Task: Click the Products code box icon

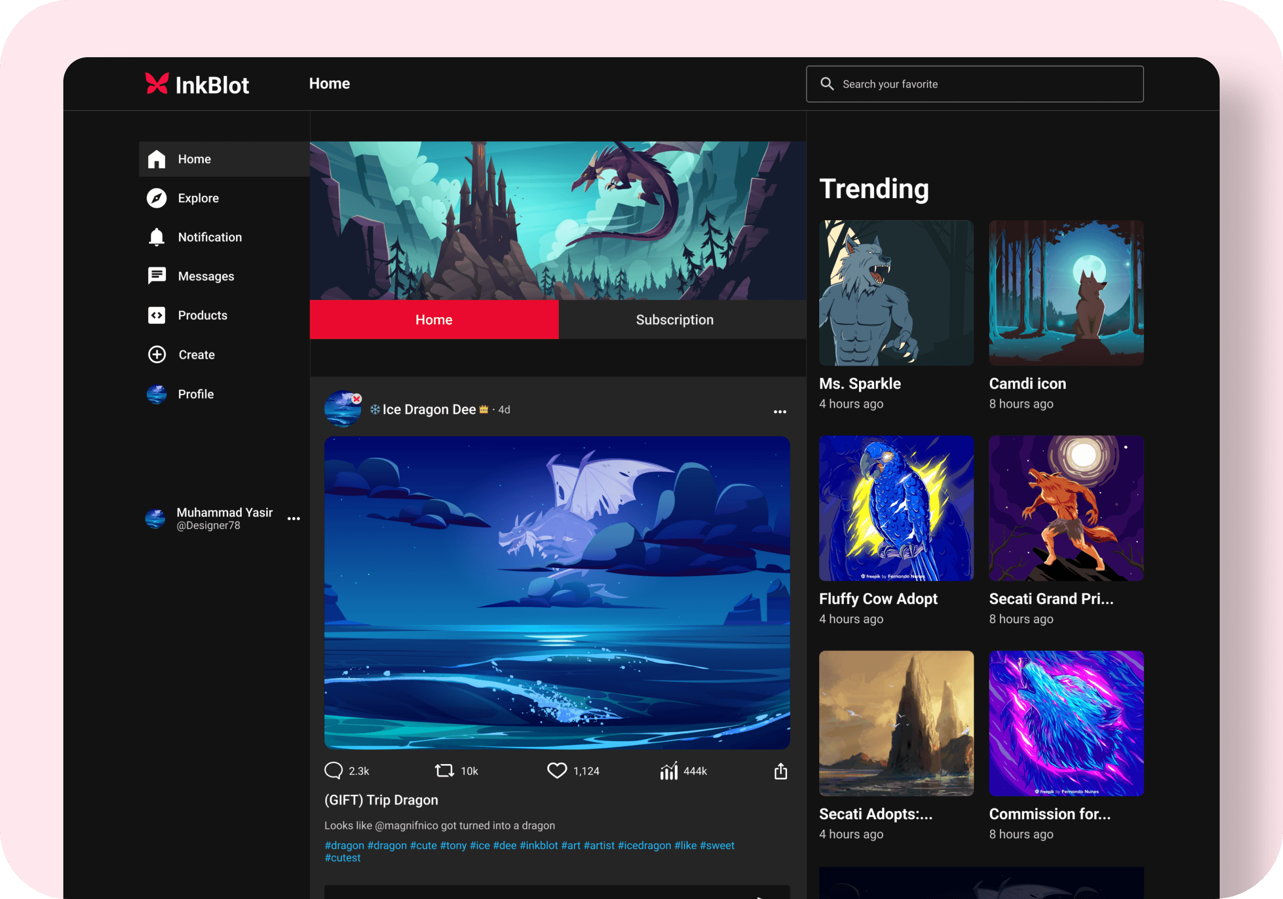Action: 156,315
